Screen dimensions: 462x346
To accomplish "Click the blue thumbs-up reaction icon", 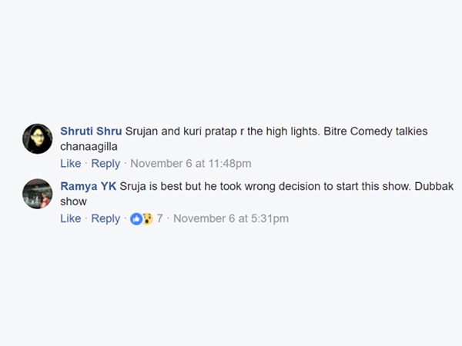I will 136,218.
